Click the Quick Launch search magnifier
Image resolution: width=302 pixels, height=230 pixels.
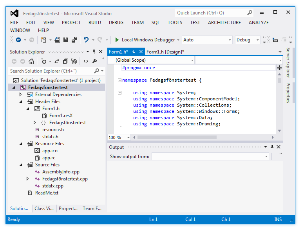[x=250, y=13]
